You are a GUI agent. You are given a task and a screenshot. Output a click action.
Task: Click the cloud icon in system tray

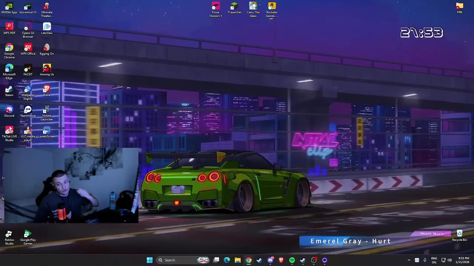[417, 260]
